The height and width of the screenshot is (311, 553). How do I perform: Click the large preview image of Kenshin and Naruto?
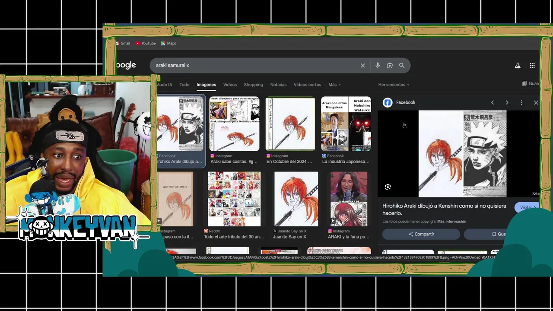[x=462, y=153]
